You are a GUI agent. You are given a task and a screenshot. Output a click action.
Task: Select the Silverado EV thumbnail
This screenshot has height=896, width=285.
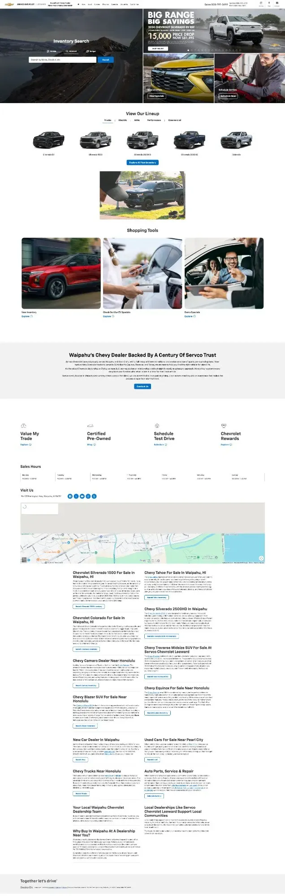pyautogui.click(x=48, y=140)
